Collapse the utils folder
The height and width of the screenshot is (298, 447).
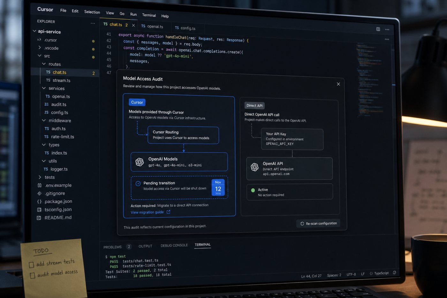tap(44, 161)
